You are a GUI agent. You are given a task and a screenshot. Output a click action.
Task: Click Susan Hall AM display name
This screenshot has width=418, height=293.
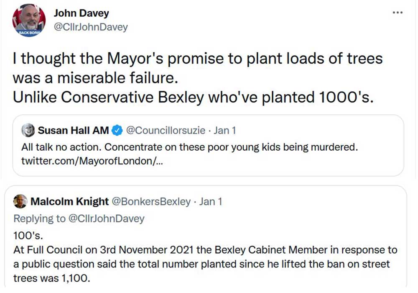click(x=73, y=131)
